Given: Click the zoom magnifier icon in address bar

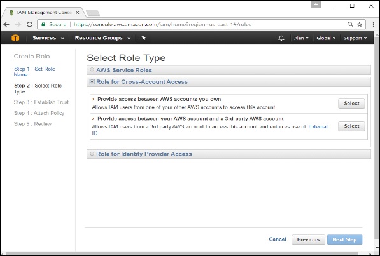Looking at the screenshot, I should [x=350, y=24].
